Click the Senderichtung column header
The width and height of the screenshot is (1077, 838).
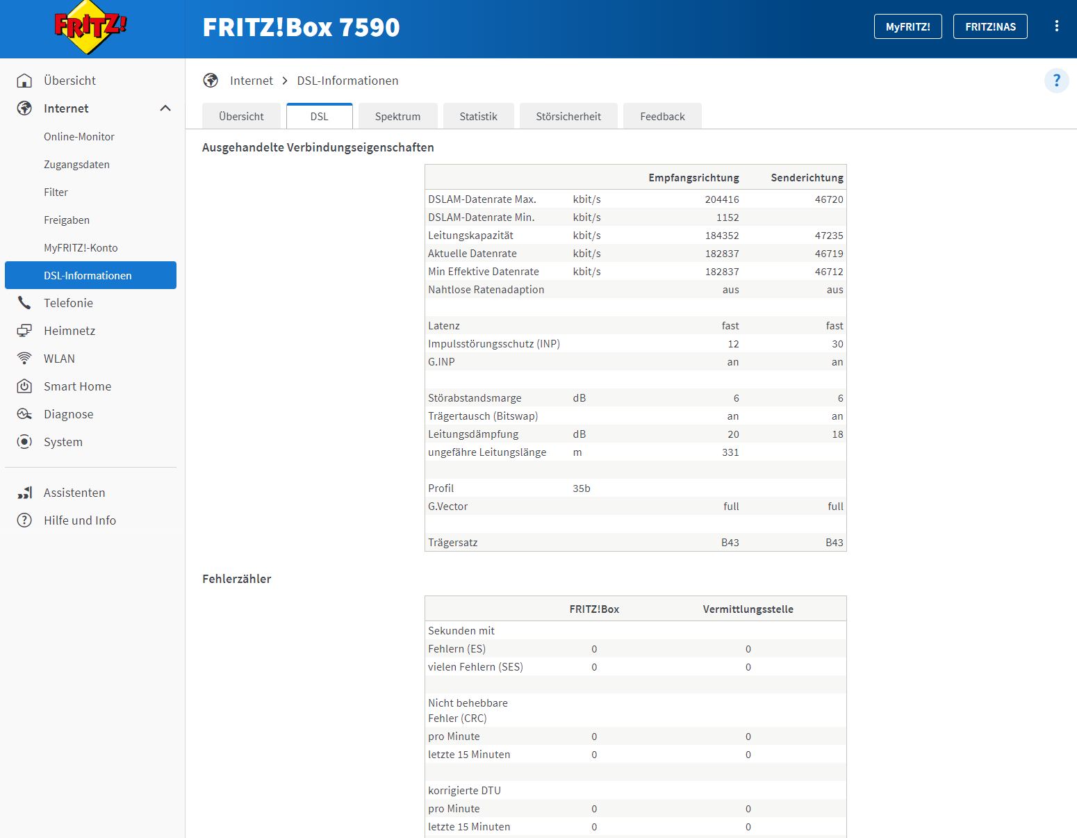pyautogui.click(x=807, y=178)
